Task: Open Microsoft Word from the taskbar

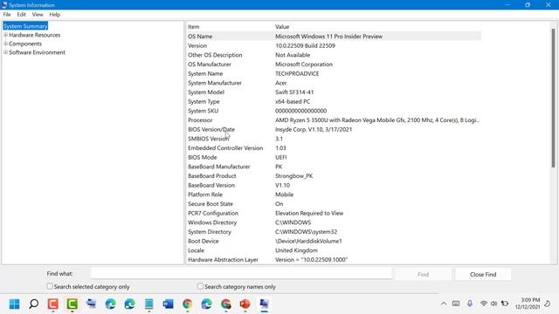Action: pyautogui.click(x=168, y=304)
